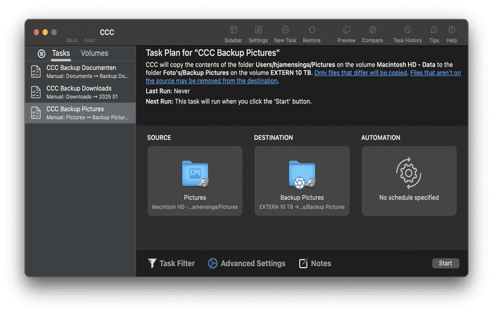Click the Task Plan heading text
The height and width of the screenshot is (314, 493).
coord(212,53)
